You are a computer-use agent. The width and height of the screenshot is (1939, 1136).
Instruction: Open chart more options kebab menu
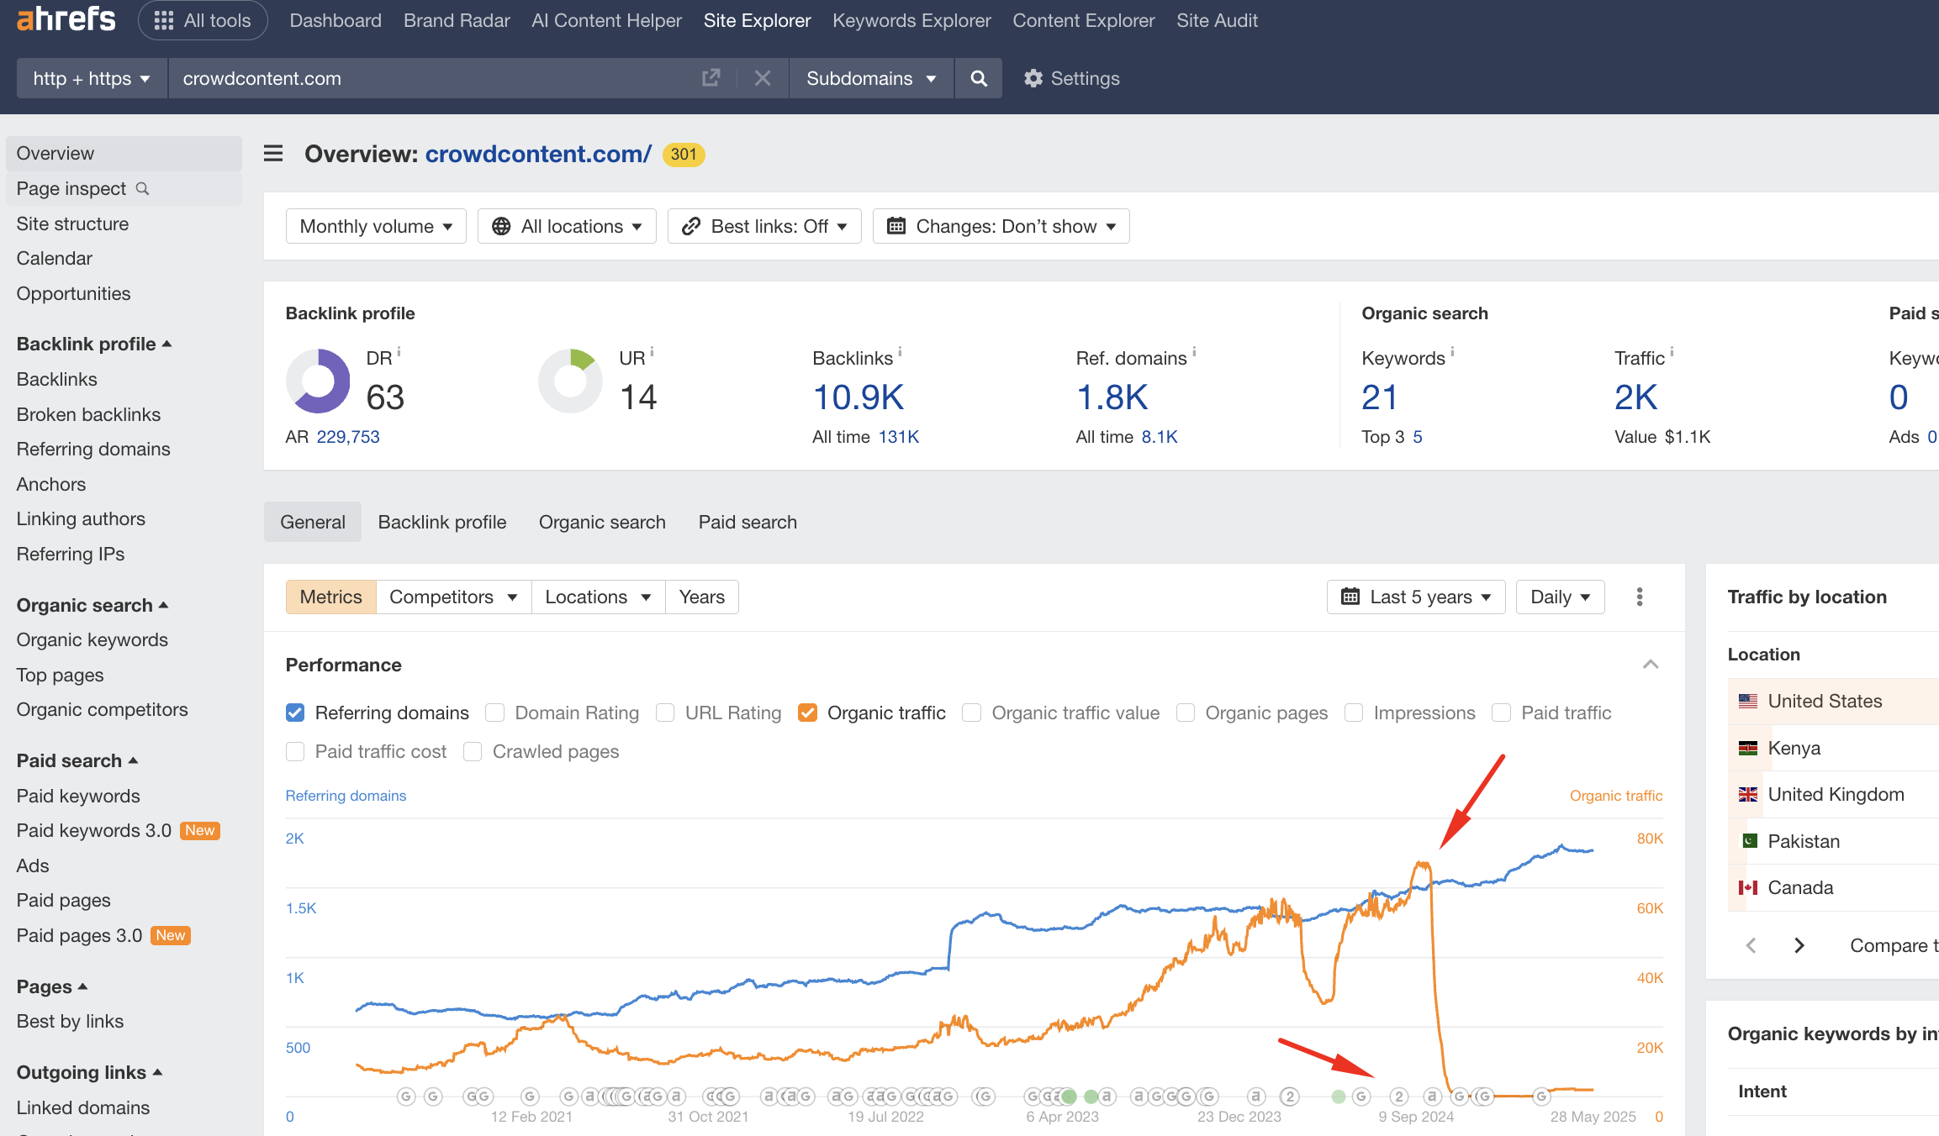[1640, 597]
